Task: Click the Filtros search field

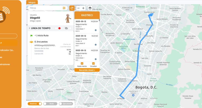Action: tap(46, 8)
